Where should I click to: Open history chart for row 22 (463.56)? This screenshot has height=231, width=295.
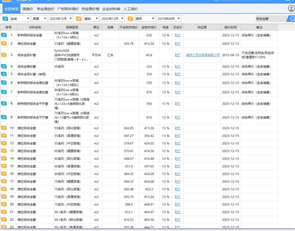coord(178,220)
